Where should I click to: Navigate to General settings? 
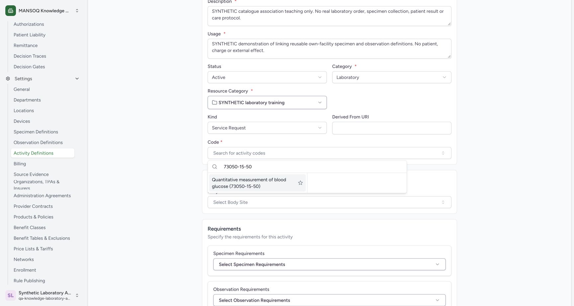click(22, 89)
